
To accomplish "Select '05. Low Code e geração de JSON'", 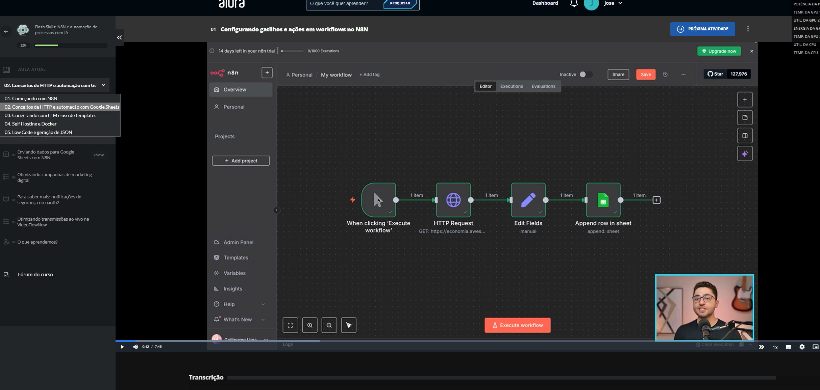I will (60, 132).
